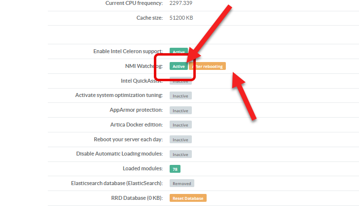359x222 pixels.
Task: Click the "AppArmor protection" label text
Action: tap(136, 110)
